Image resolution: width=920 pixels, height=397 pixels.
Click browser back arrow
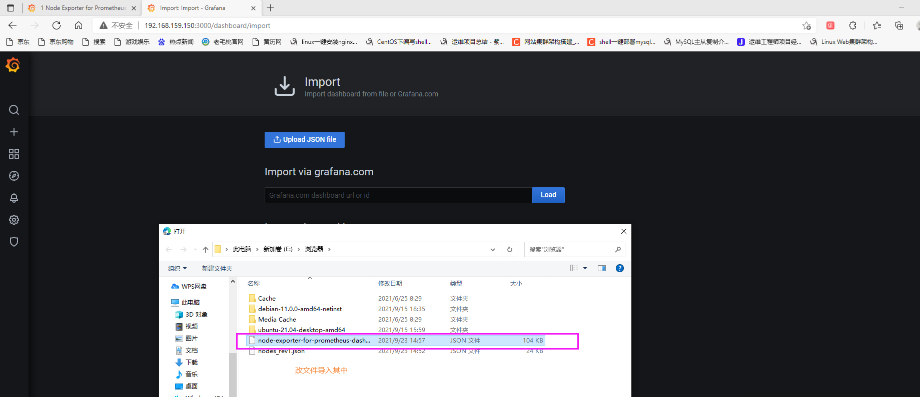[13, 25]
